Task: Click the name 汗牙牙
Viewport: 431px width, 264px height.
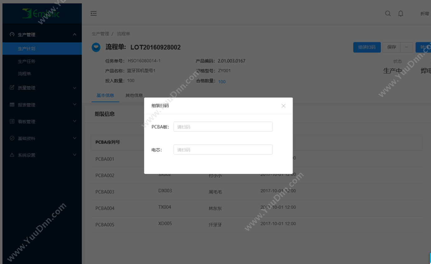Action: (215, 225)
